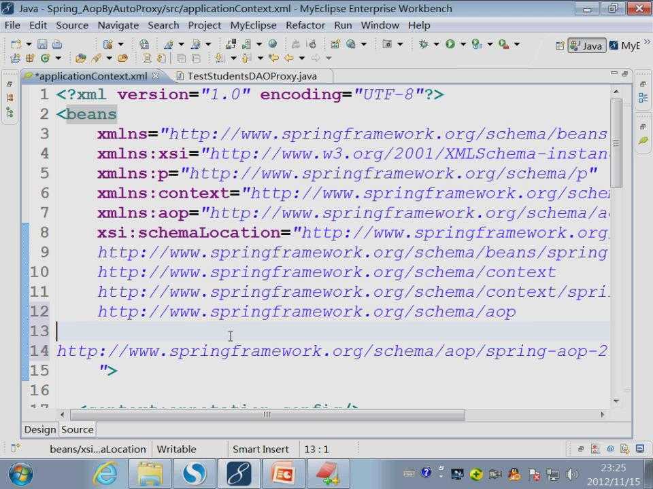The width and height of the screenshot is (653, 489).
Task: Click the Open Perspective icon
Action: point(560,46)
